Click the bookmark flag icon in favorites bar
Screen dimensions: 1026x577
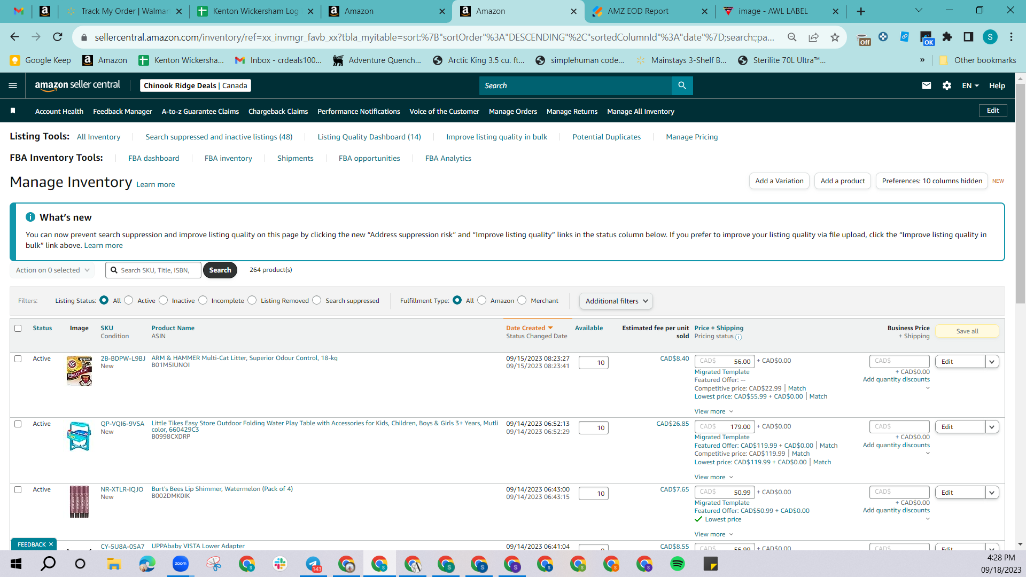[x=13, y=111]
